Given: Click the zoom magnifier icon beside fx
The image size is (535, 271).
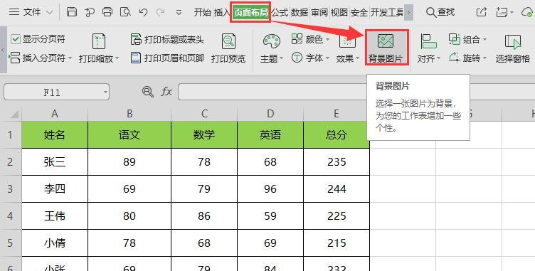Looking at the screenshot, I should tap(147, 92).
